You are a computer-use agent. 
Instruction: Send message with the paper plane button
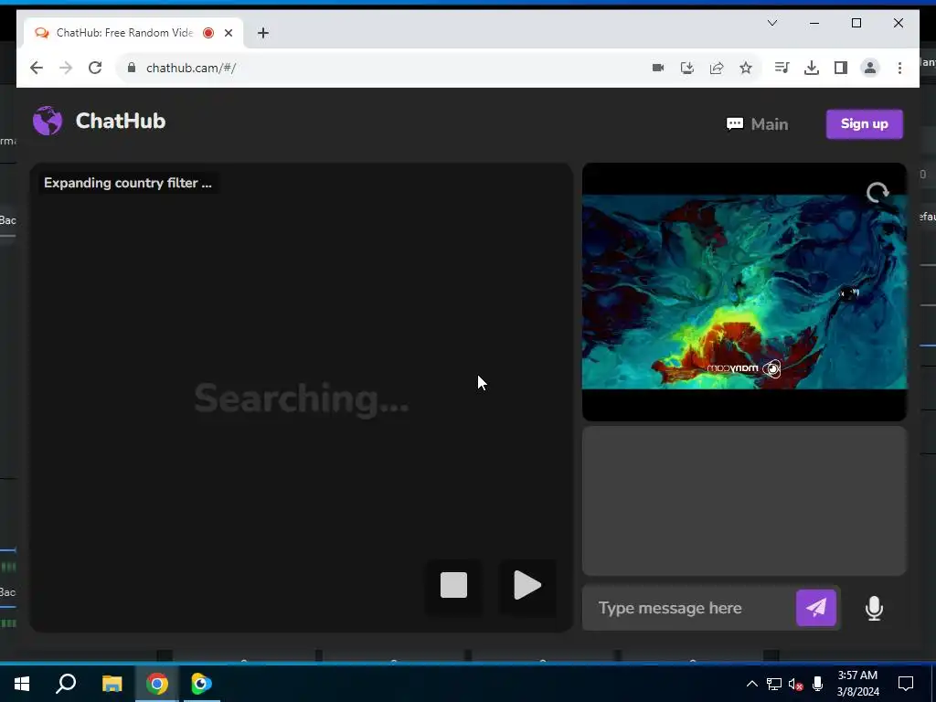(816, 608)
